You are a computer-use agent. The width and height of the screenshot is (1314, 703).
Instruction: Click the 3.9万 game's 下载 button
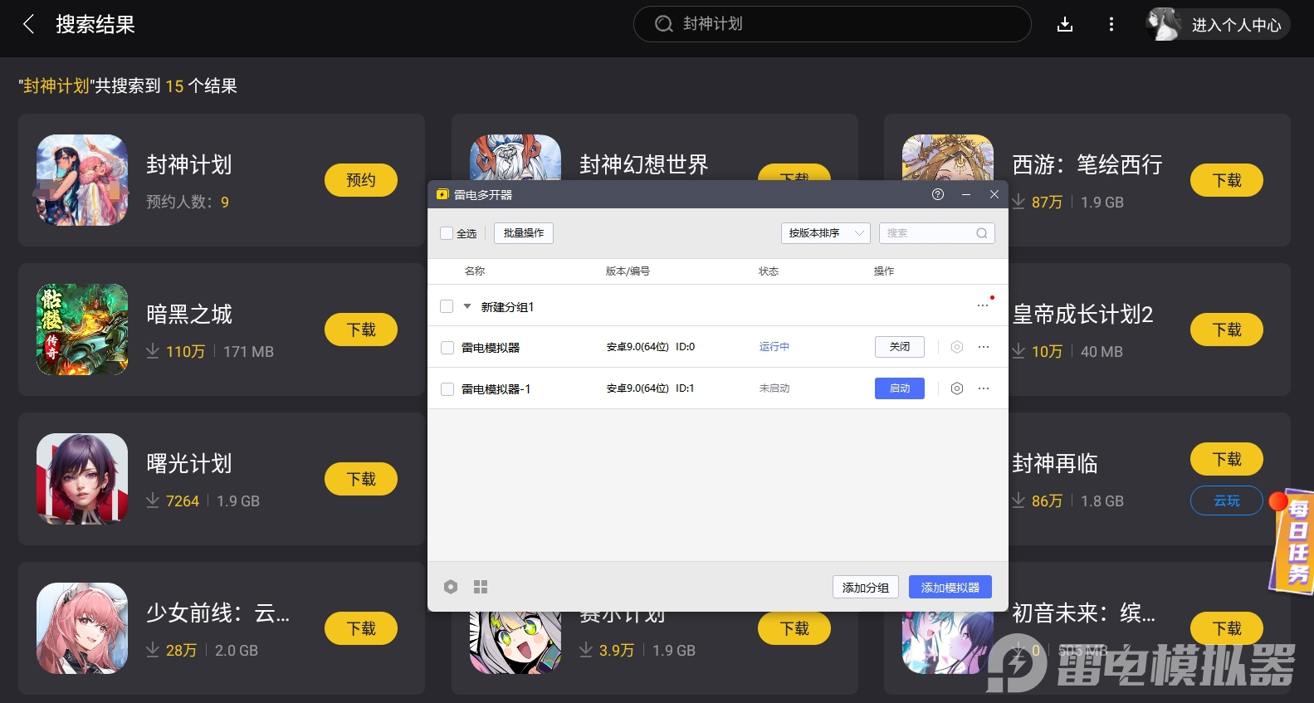coord(794,628)
